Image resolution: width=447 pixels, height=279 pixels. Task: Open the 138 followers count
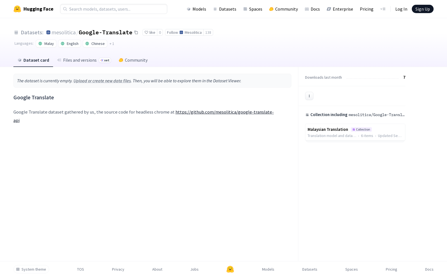pyautogui.click(x=208, y=32)
